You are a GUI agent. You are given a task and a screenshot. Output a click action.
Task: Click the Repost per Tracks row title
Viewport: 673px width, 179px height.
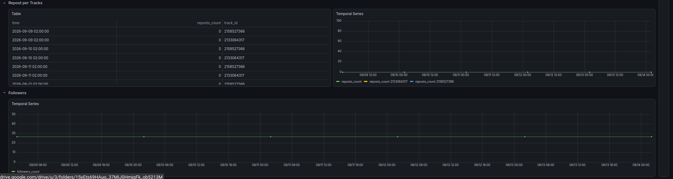[x=25, y=3]
